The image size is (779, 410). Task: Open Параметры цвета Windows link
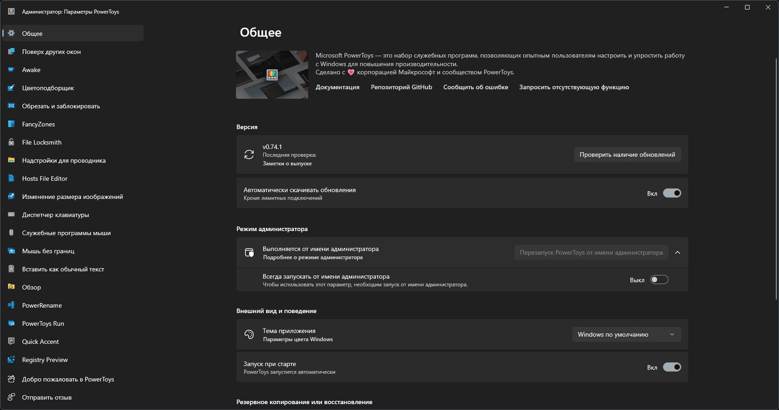pos(298,339)
